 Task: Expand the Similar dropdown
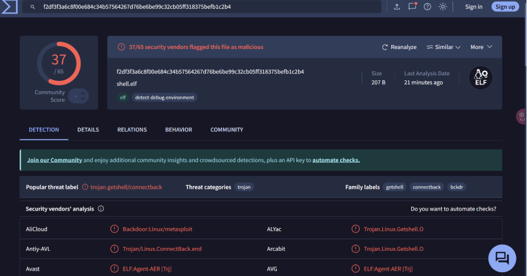443,47
